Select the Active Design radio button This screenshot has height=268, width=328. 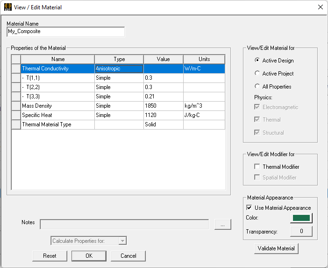tap(257, 60)
